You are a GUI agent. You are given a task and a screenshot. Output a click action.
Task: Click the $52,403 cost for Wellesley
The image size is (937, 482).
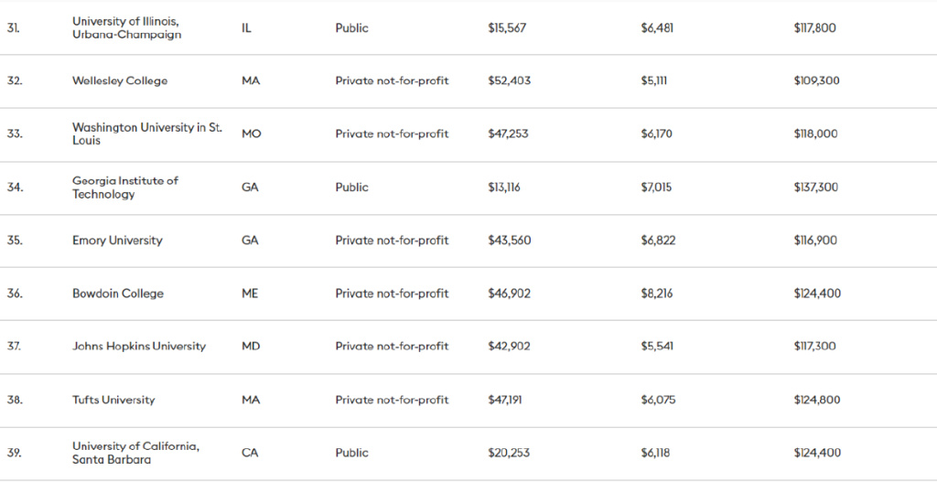coord(509,80)
